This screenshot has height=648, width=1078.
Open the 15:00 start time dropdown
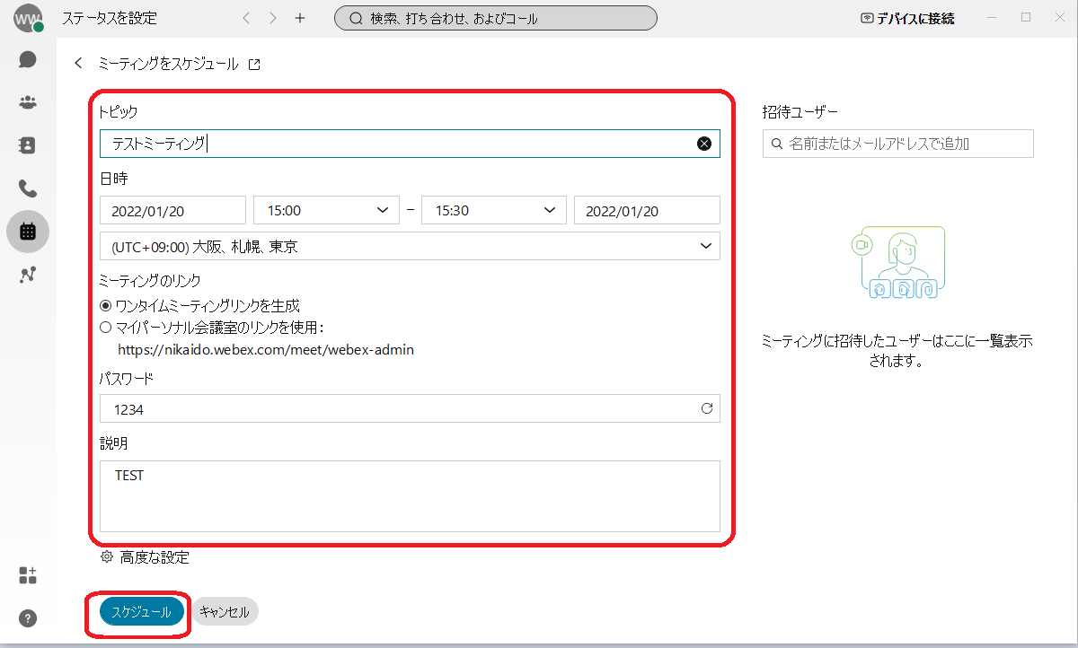327,210
